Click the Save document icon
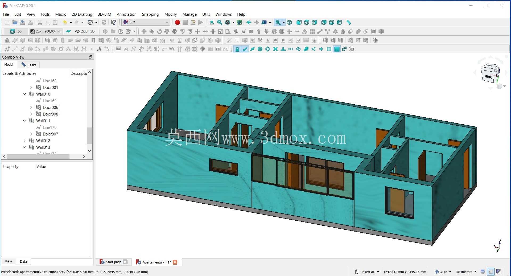This screenshot has height=276, width=511. pyautogui.click(x=23, y=22)
